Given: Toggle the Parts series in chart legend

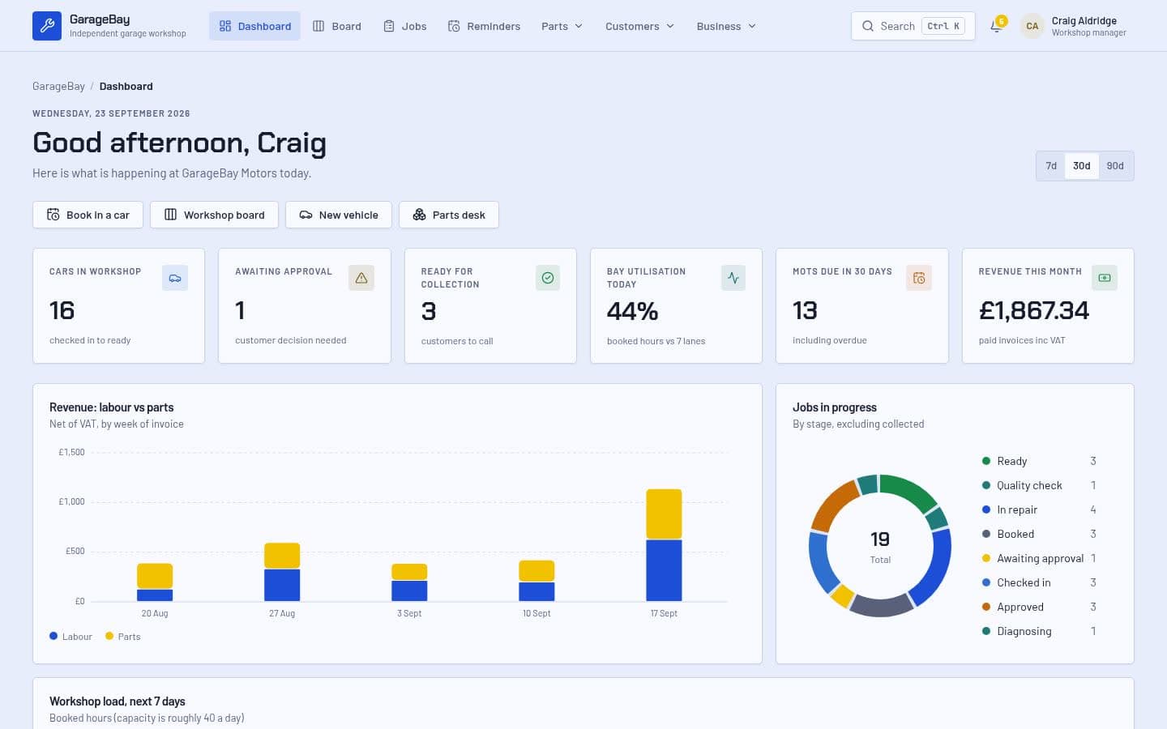Looking at the screenshot, I should 123,637.
